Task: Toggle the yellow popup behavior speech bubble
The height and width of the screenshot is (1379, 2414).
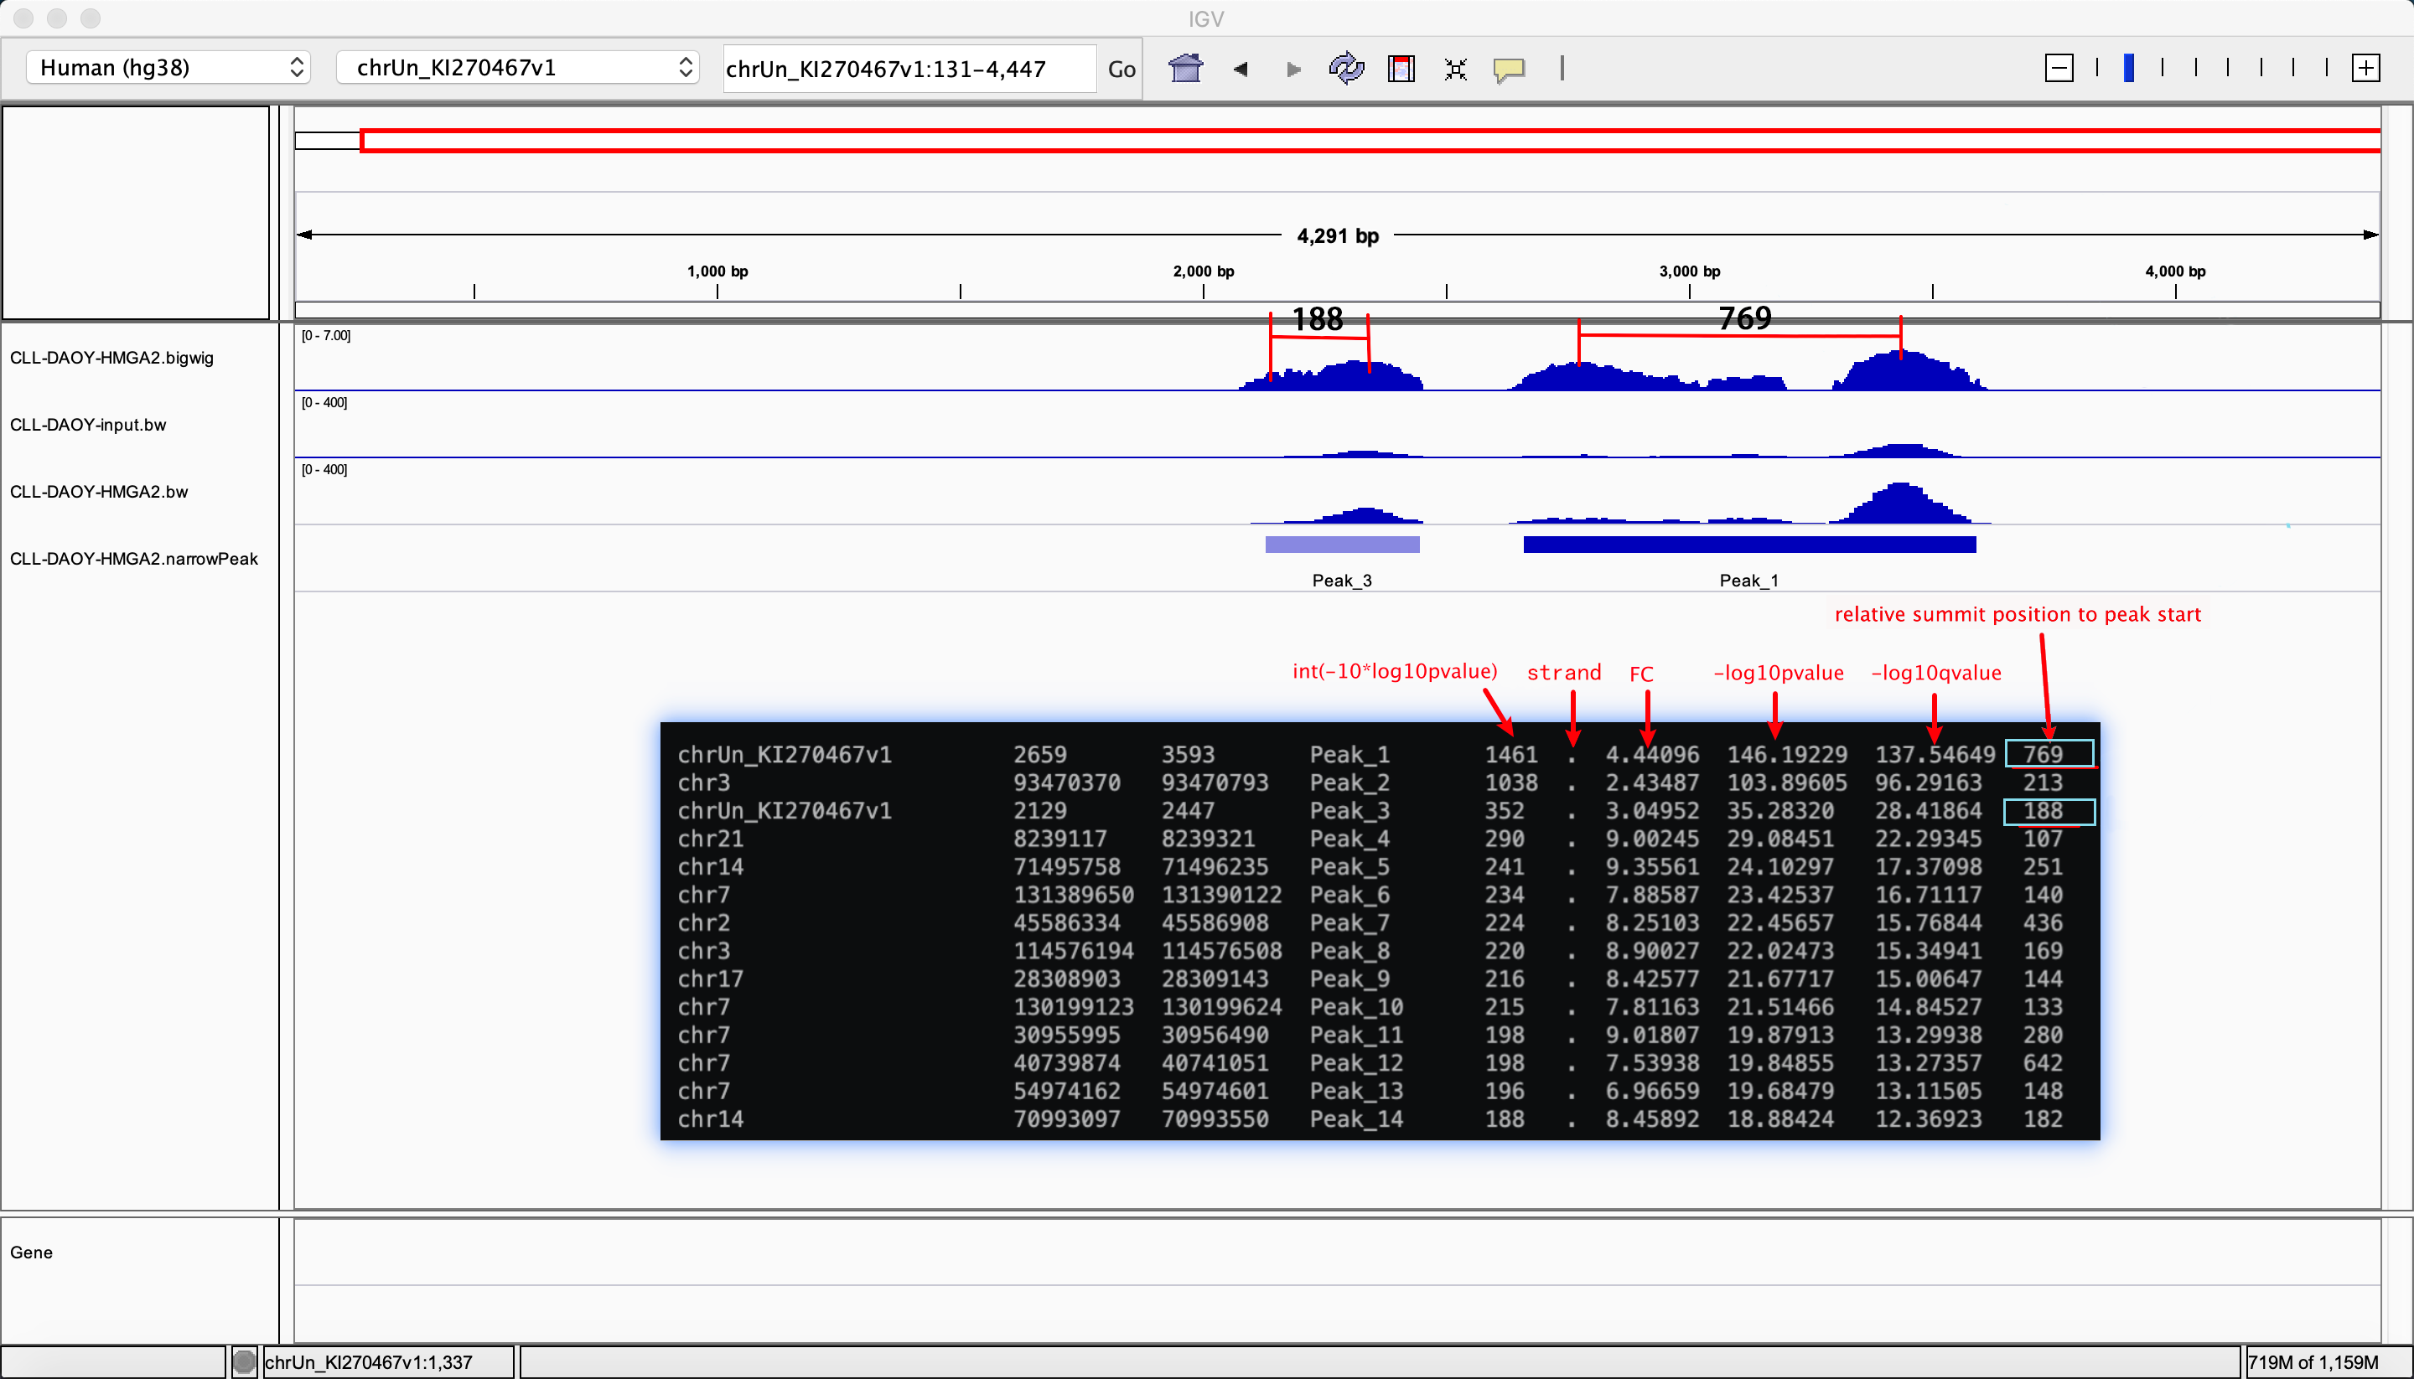Action: point(1510,68)
